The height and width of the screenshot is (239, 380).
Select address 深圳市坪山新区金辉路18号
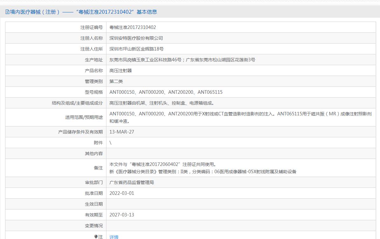(x=136, y=49)
